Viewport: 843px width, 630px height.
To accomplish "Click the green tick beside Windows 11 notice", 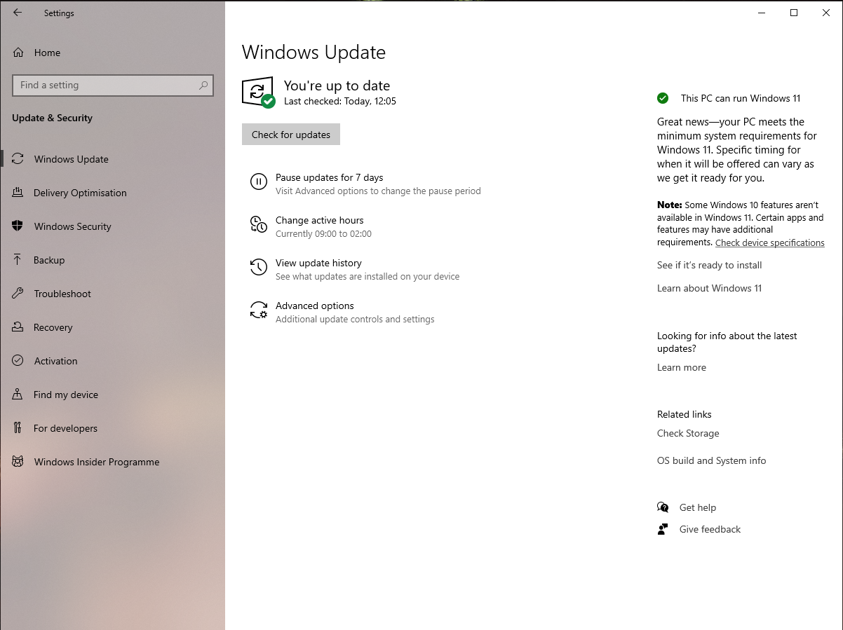I will point(663,98).
